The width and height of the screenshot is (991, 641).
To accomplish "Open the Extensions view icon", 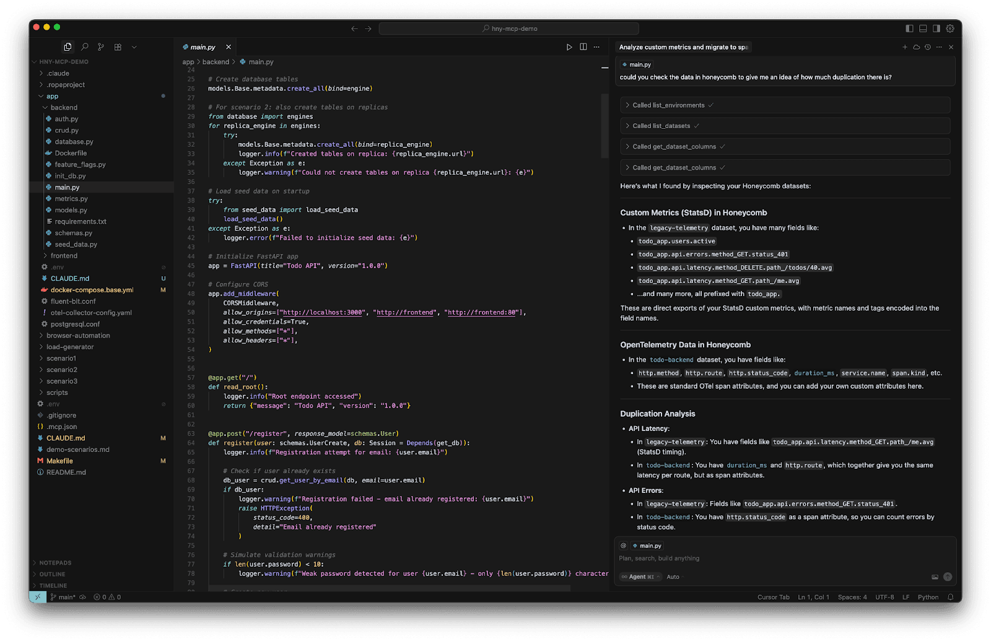I will click(118, 47).
